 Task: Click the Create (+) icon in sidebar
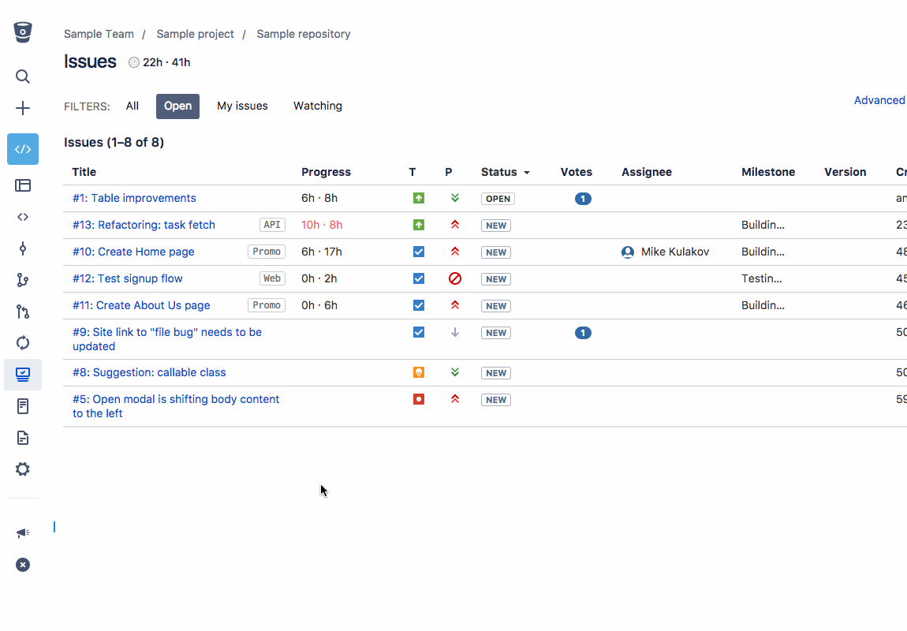(x=23, y=108)
